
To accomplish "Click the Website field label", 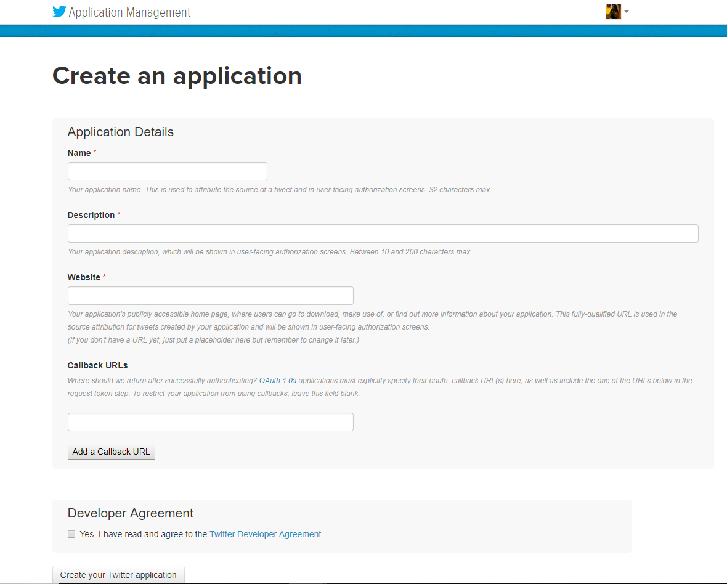I will [x=84, y=277].
